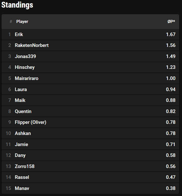Click the Standings heading
This screenshot has width=182, height=196.
tap(17, 5)
